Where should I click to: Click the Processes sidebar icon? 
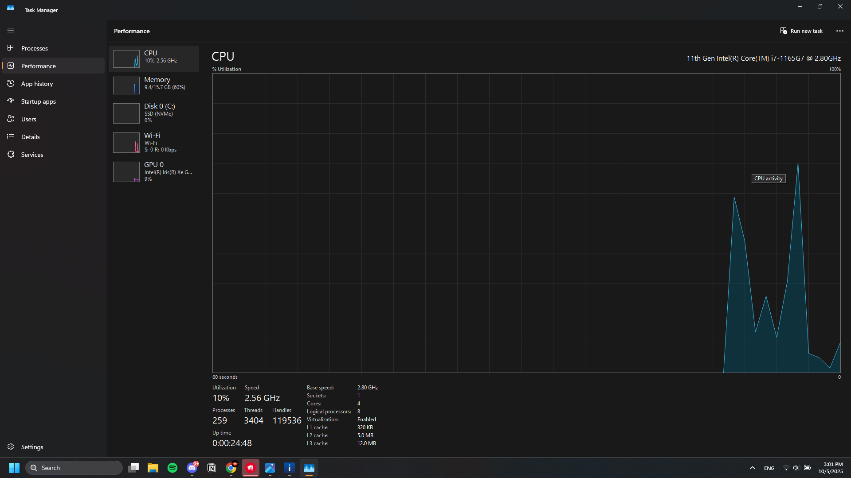(x=11, y=48)
